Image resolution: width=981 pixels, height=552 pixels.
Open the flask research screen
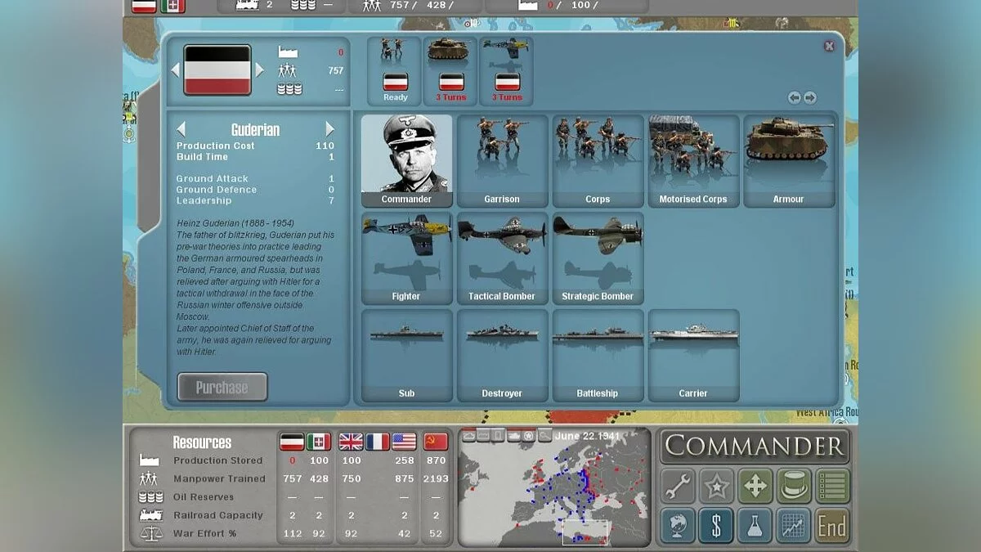[x=755, y=526]
